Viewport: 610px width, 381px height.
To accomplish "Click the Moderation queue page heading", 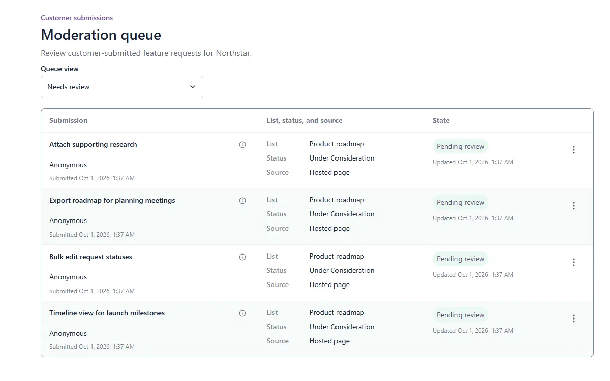I will point(101,35).
